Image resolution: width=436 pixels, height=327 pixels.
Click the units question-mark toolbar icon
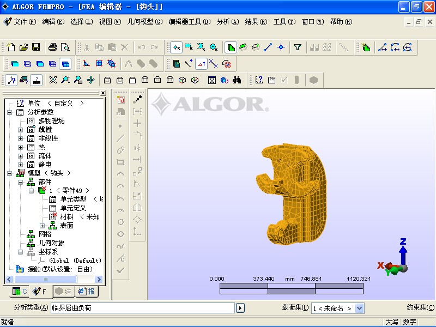tap(259, 80)
